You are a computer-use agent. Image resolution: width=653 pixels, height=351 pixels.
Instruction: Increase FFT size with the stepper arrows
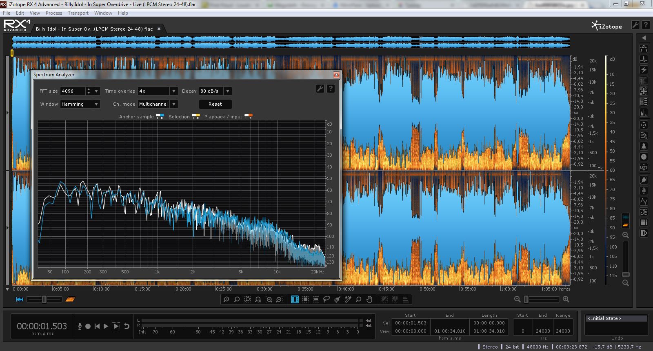(89, 89)
